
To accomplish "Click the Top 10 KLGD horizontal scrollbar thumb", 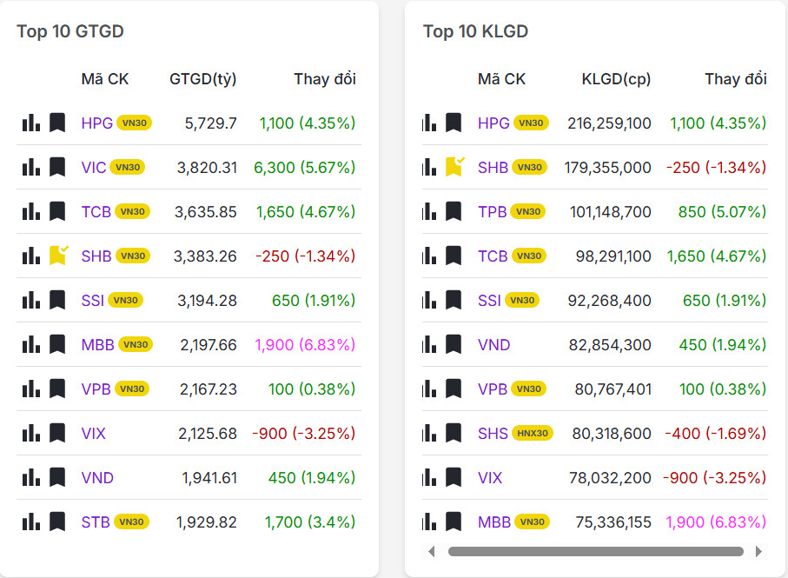I will tap(595, 551).
